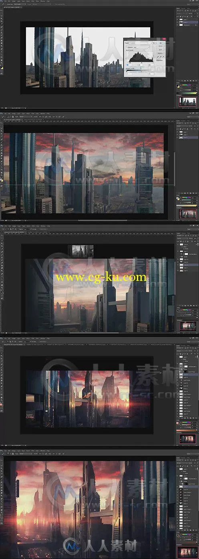
Task: Click the Auto button in the Levels dialog
Action: point(161,50)
